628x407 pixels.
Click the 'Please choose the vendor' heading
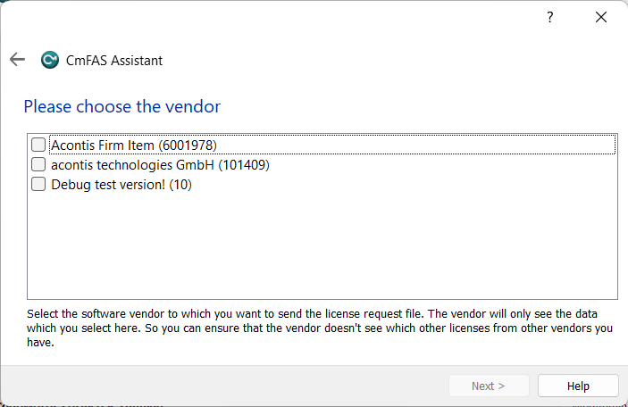click(x=121, y=107)
